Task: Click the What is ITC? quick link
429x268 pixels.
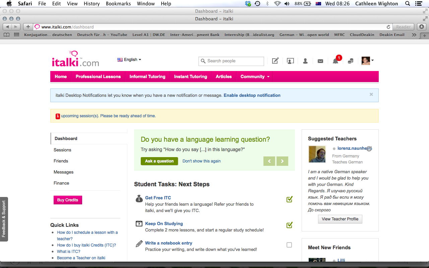Action: tap(68, 252)
